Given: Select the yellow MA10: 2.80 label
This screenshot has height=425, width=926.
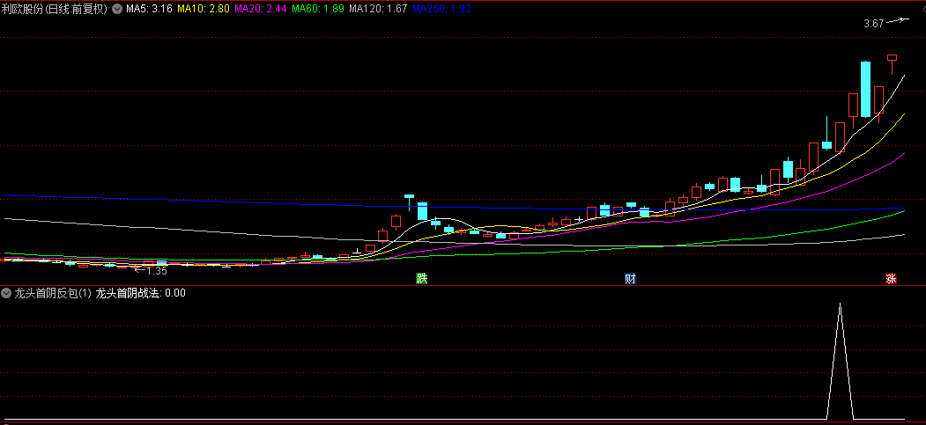Looking at the screenshot, I should [x=204, y=9].
